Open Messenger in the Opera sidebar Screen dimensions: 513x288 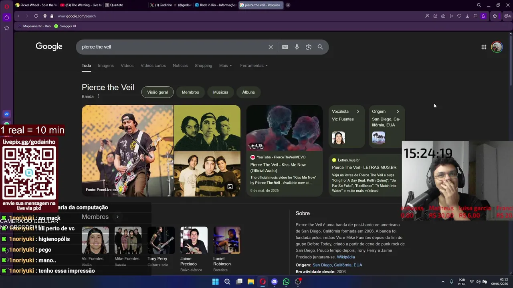click(x=6, y=114)
